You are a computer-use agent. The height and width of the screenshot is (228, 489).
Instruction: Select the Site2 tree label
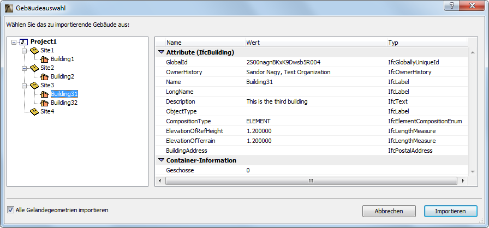(x=47, y=68)
